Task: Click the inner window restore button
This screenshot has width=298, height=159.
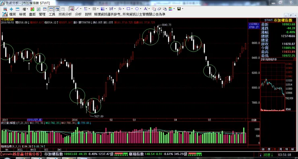Action: (291, 15)
